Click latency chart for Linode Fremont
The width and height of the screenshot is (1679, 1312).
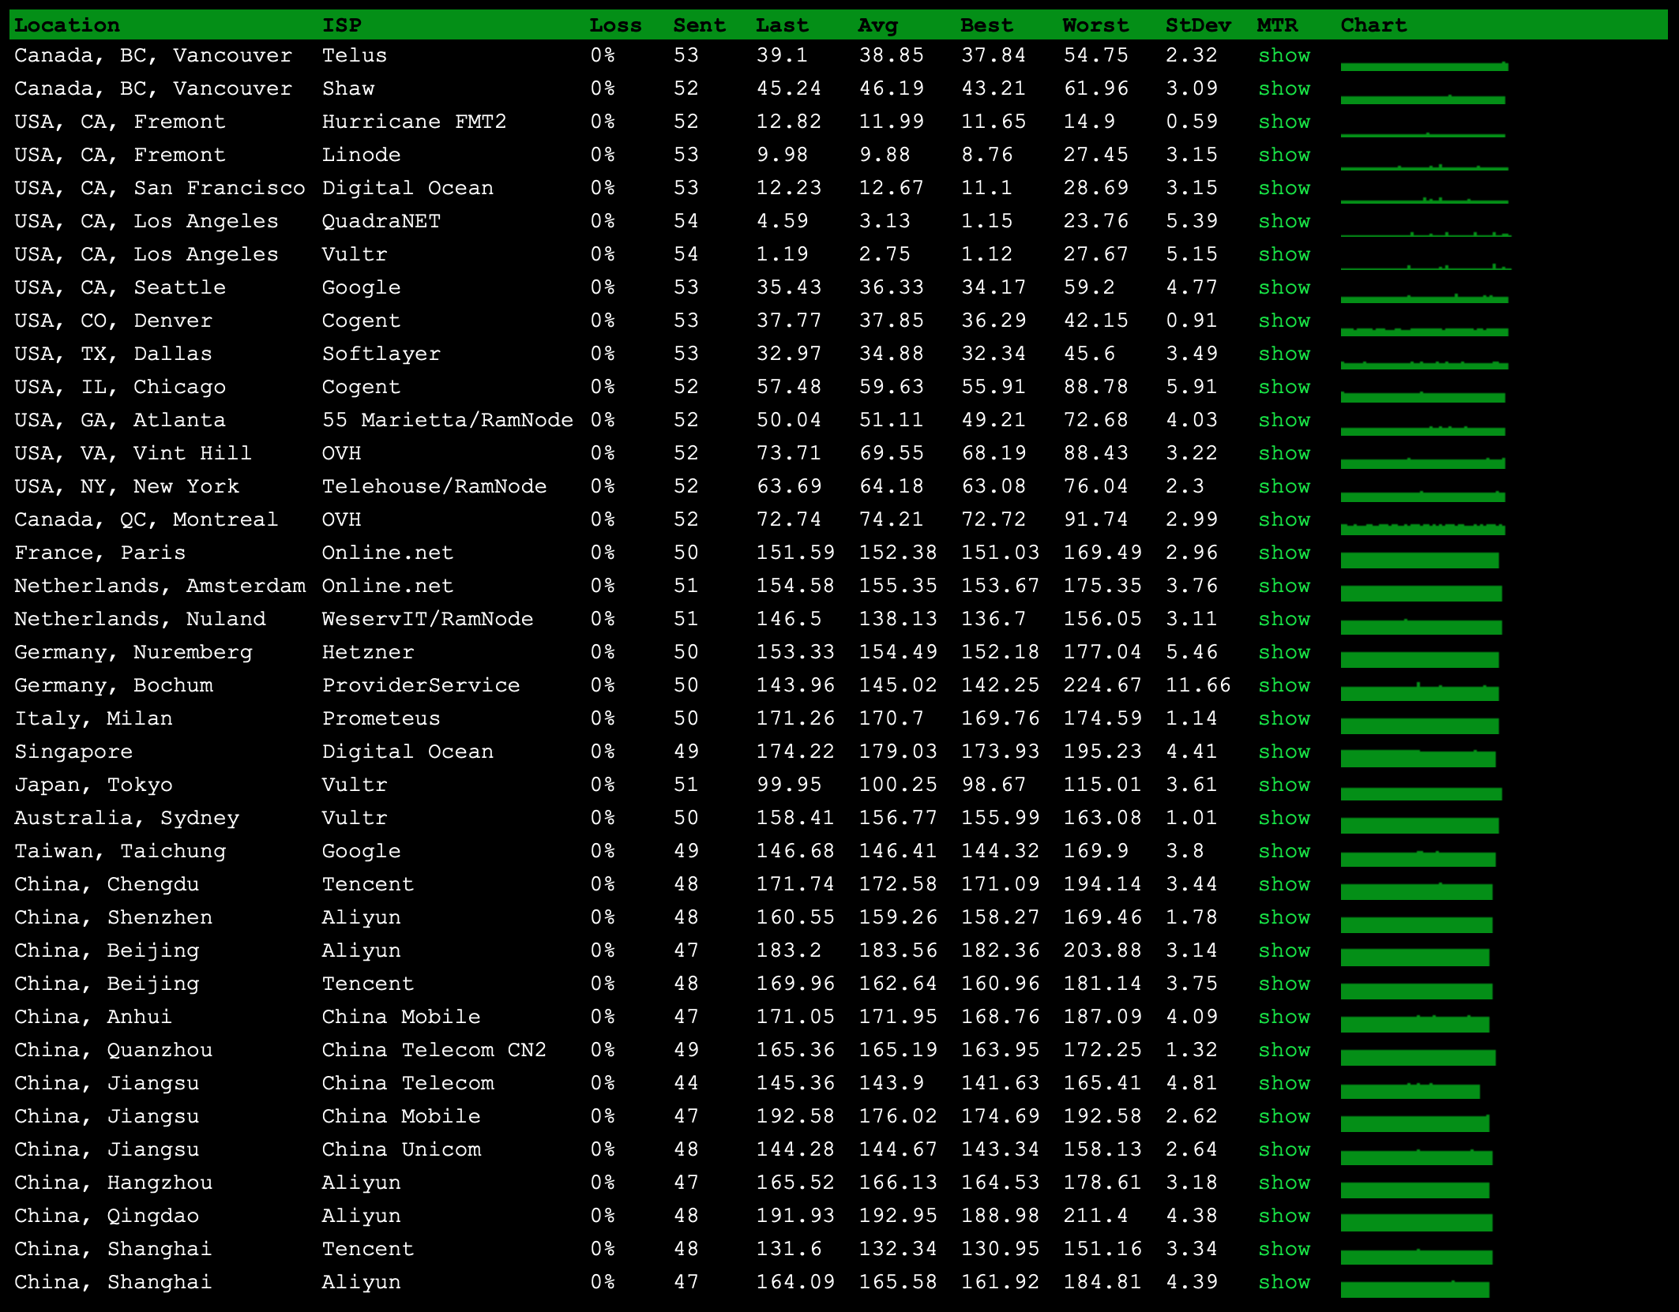tap(1424, 167)
